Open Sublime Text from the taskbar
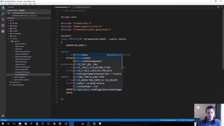The width and height of the screenshot is (224, 126). [60, 124]
